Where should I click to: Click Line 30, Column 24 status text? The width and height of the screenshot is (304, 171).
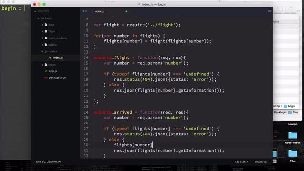pyautogui.click(x=48, y=161)
